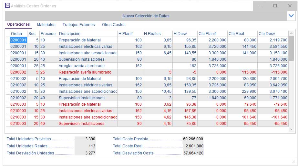The height and width of the screenshot is (166, 298).
Task: Maximize the Análisis Costes Órdenes window
Action: click(275, 6)
